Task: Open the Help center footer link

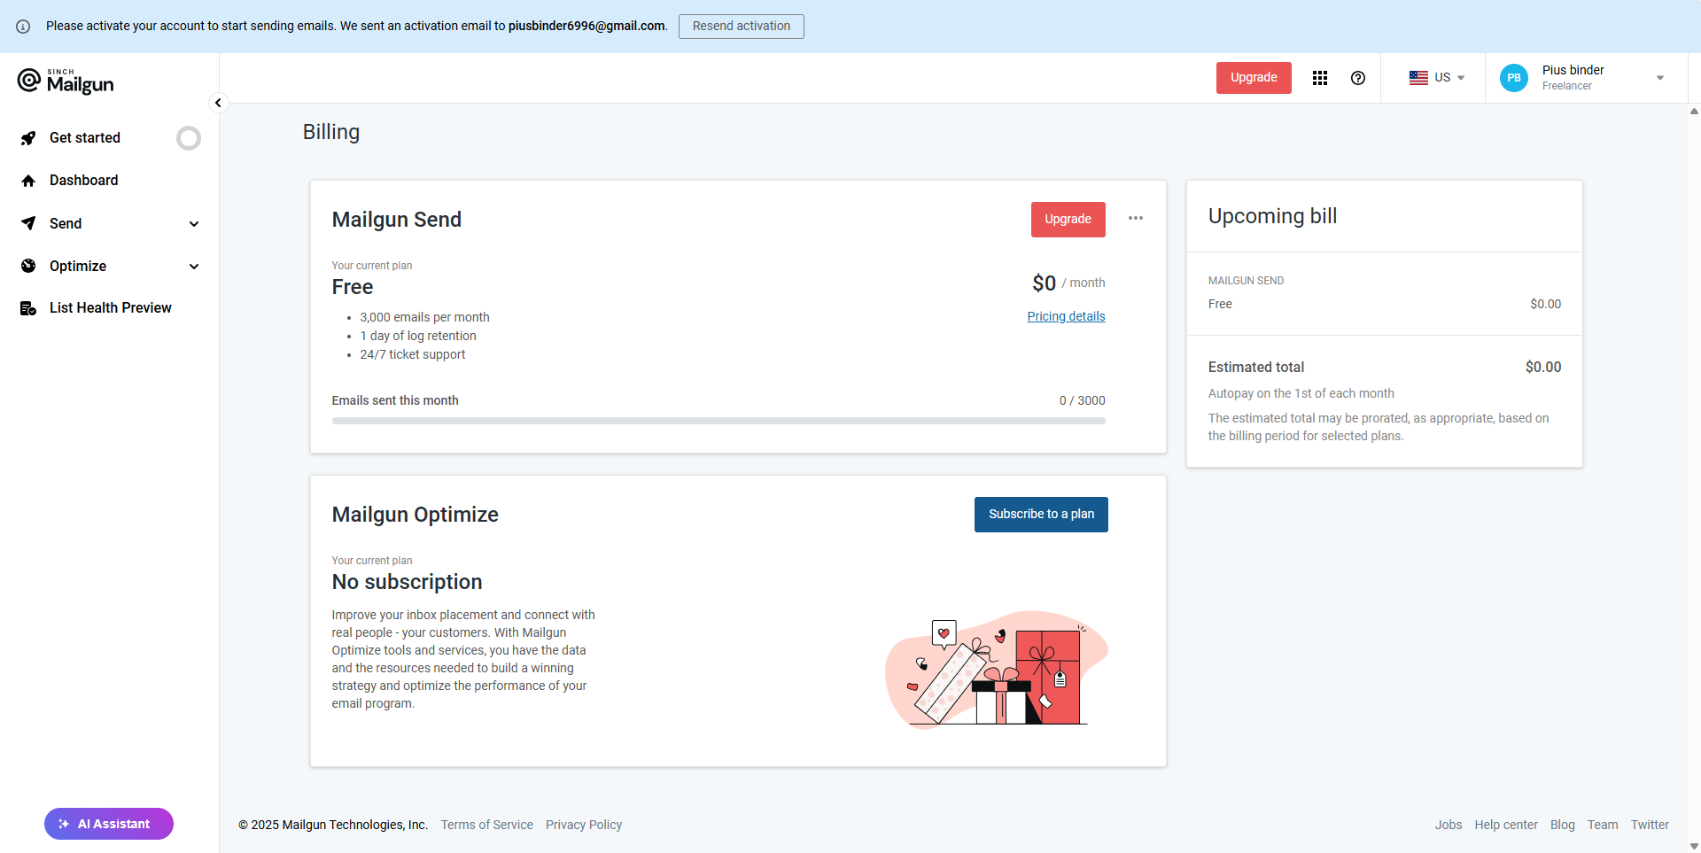Action: coord(1506,825)
